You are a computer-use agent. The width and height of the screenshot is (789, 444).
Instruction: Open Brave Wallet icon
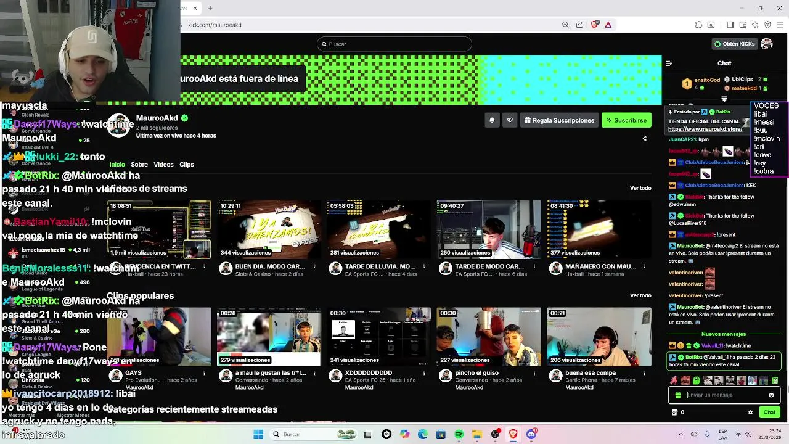743,25
